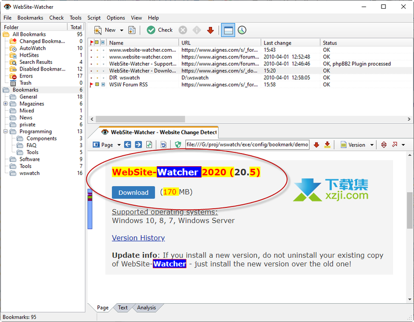The image size is (414, 322).
Task: Select the AutoWatch folder
Action: pyautogui.click(x=33, y=48)
